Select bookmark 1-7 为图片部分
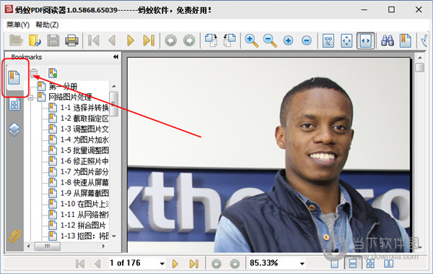This screenshot has width=433, height=274. click(84, 171)
